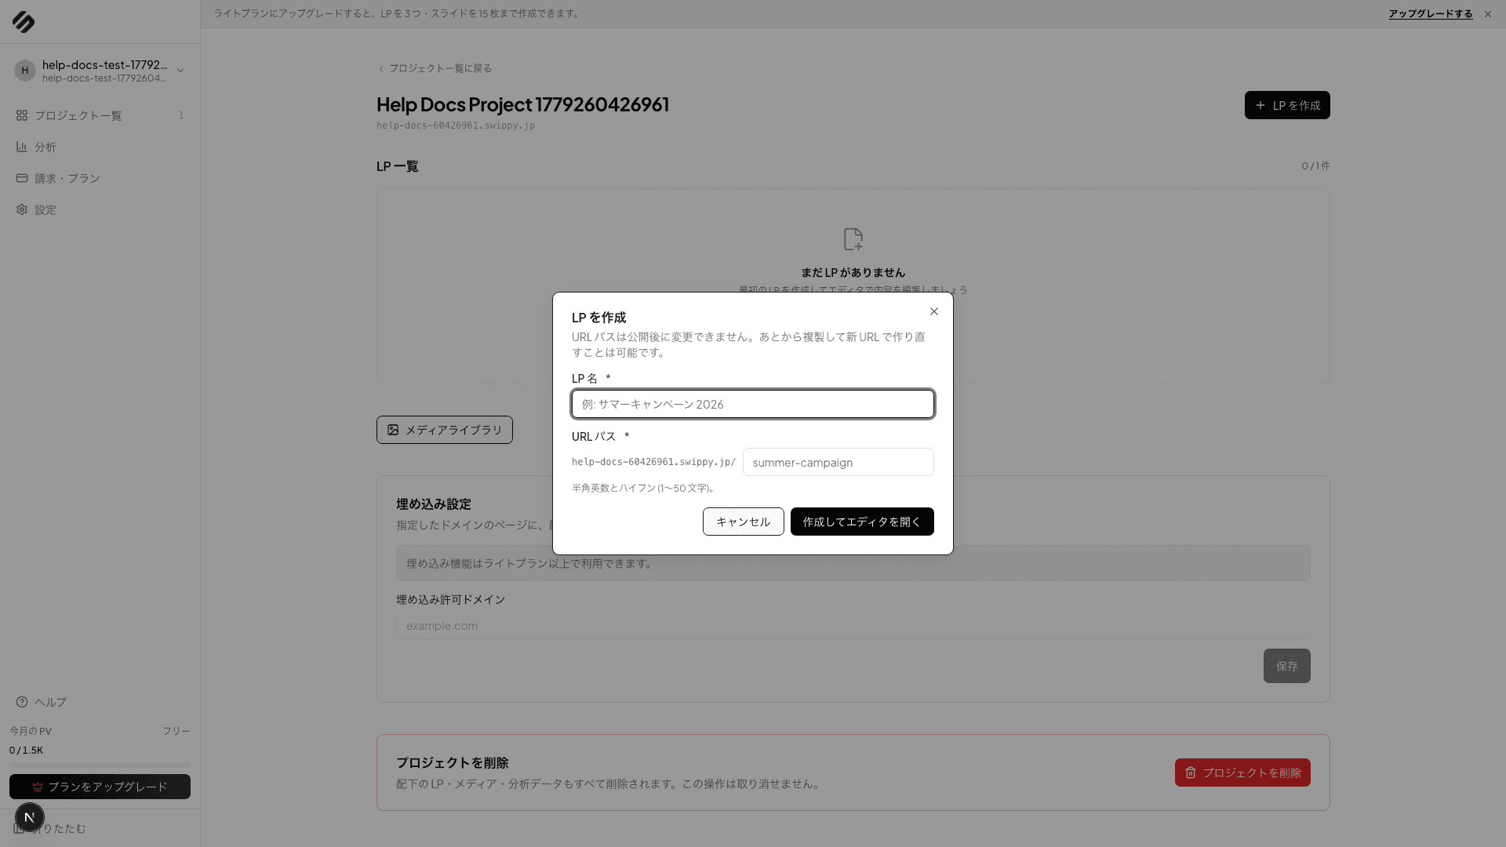Click the empty-state add document icon
Image resolution: width=1506 pixels, height=847 pixels.
point(853,239)
